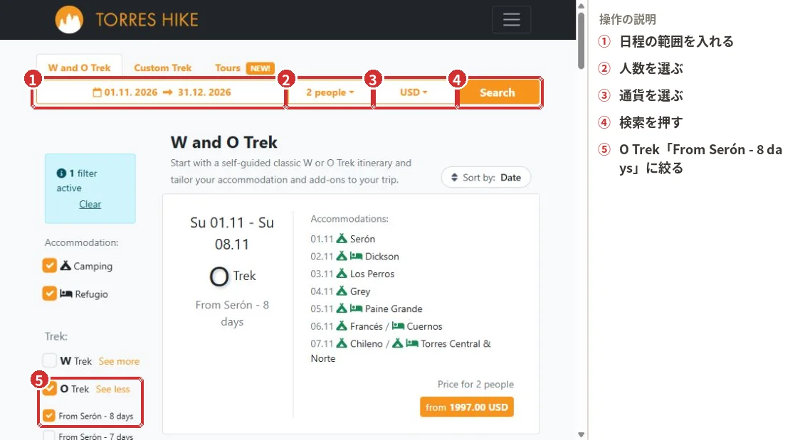Click the tent icon next to Serón
The width and height of the screenshot is (800, 440).
point(342,238)
